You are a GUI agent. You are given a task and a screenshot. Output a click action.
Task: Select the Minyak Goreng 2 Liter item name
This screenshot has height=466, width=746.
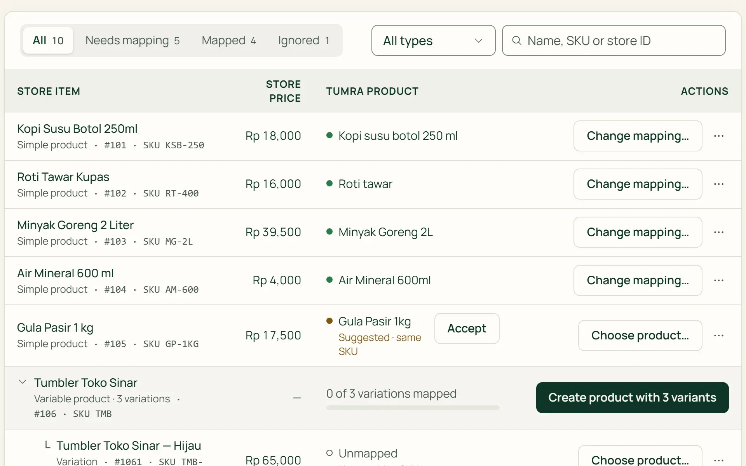click(75, 225)
